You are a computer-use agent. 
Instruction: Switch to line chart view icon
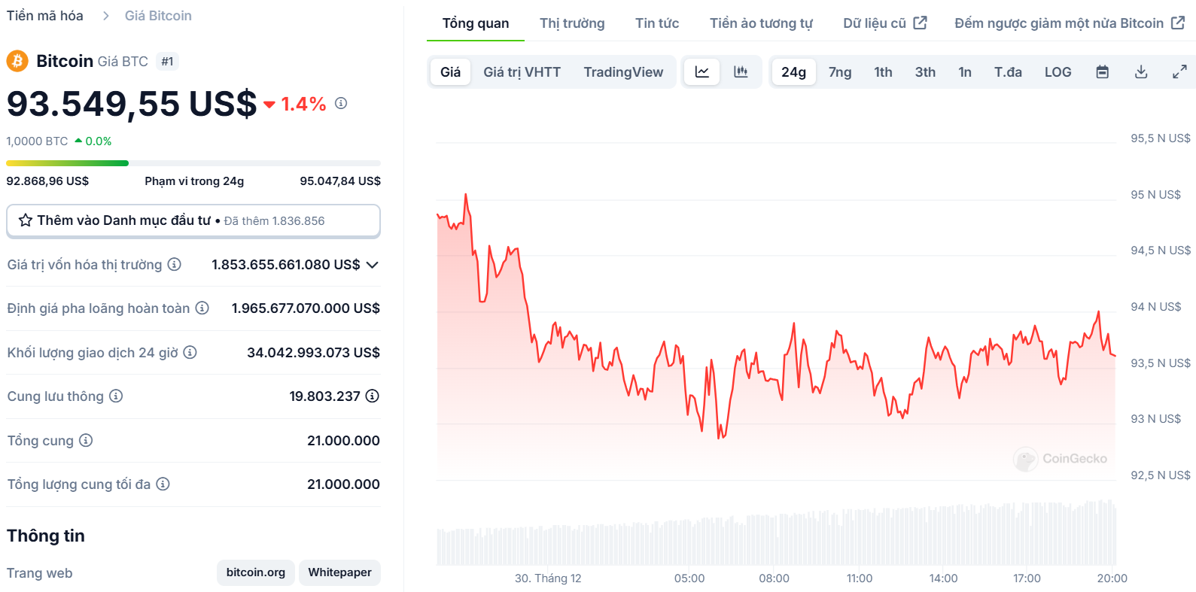701,71
